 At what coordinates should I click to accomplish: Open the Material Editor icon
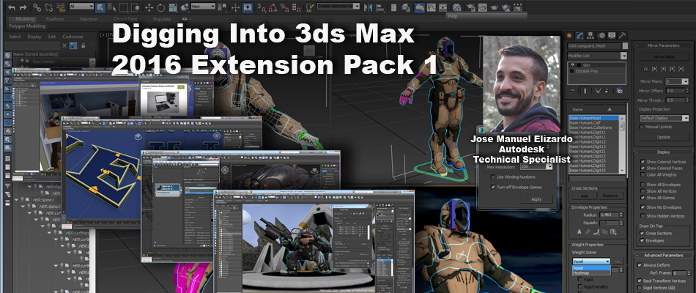click(456, 7)
